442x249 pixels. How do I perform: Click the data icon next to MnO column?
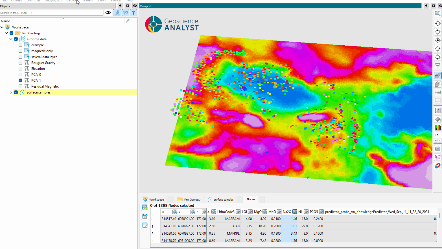(x=279, y=212)
